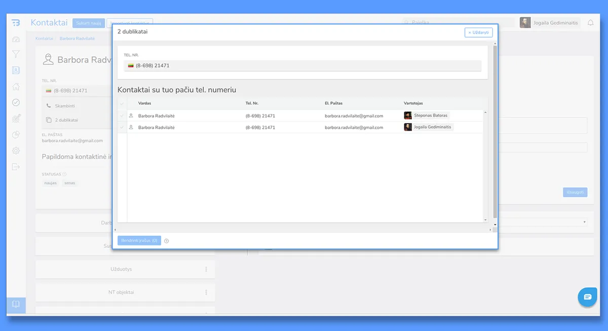Open the dashboard gauge icon in sidebar
Image resolution: width=608 pixels, height=331 pixels.
pos(16,39)
